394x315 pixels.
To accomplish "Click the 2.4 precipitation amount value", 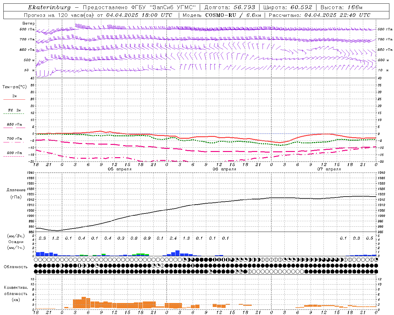I will tap(173, 238).
